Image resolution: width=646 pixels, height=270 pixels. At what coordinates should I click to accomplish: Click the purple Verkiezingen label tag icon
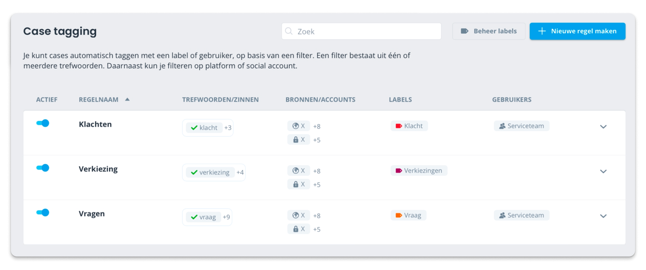(x=399, y=171)
